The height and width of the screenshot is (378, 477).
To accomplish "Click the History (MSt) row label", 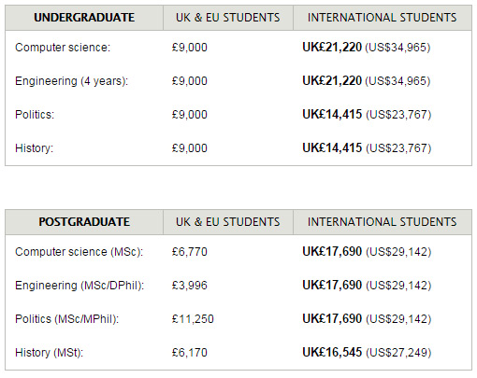I will click(x=50, y=353).
